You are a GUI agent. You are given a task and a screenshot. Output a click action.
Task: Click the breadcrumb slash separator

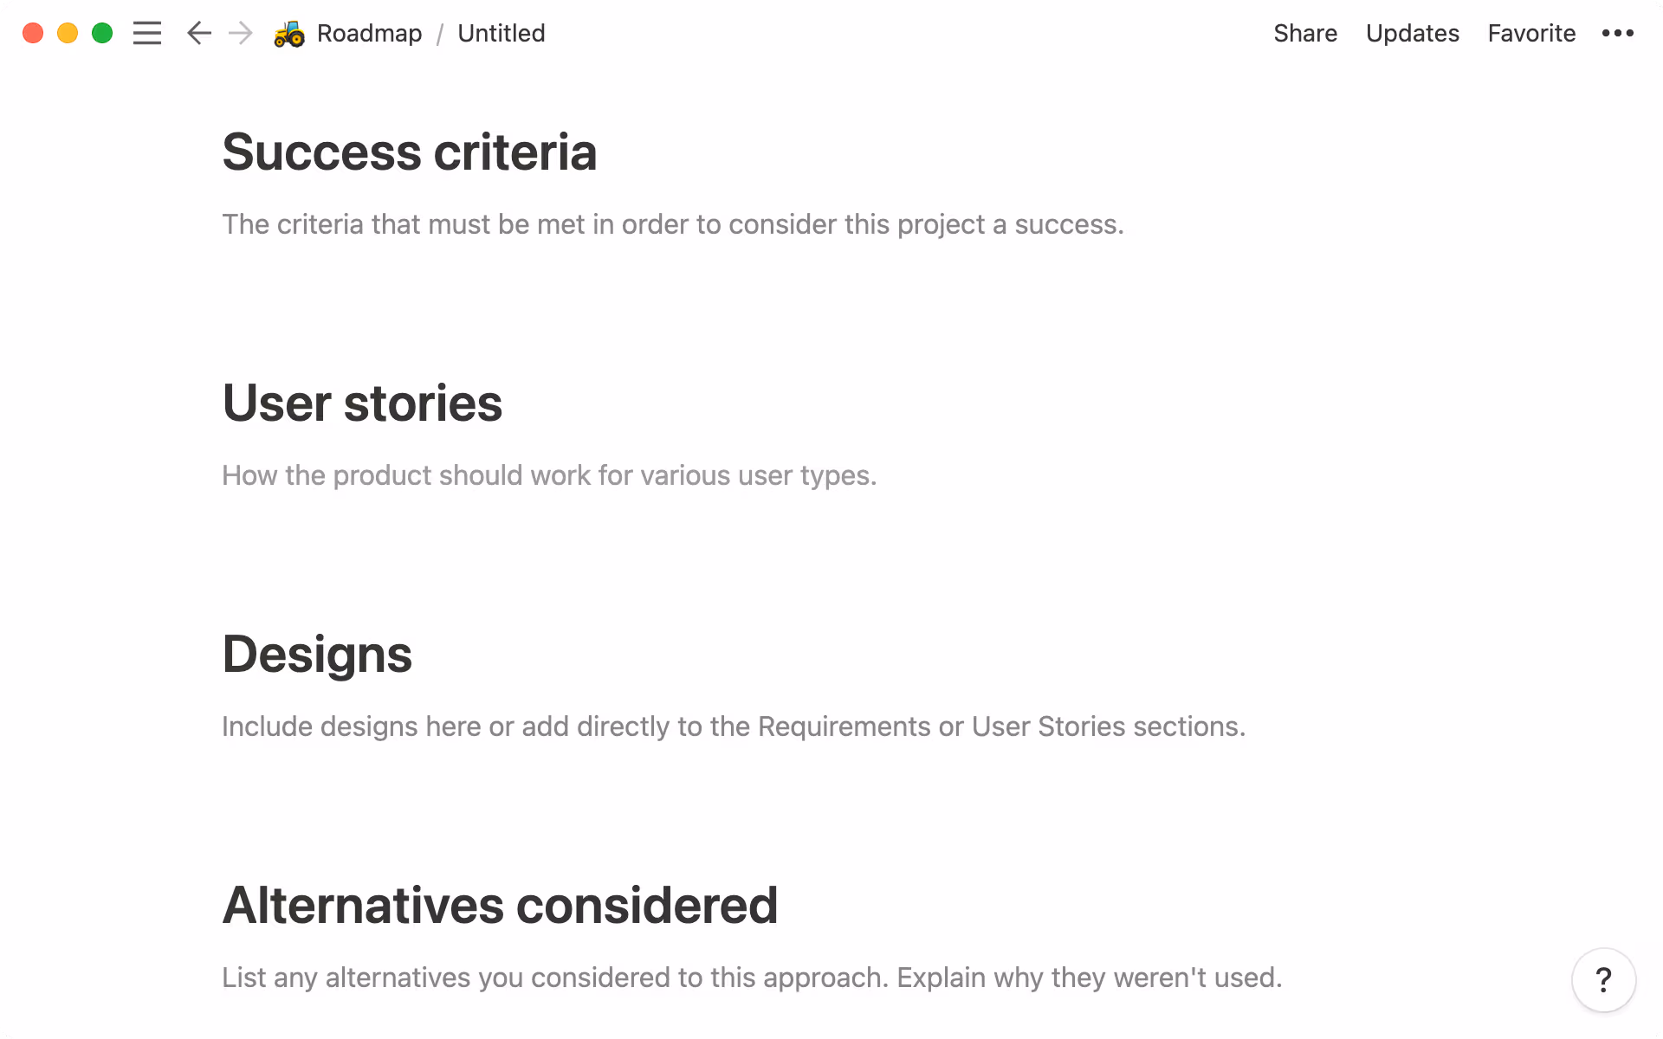(x=440, y=33)
